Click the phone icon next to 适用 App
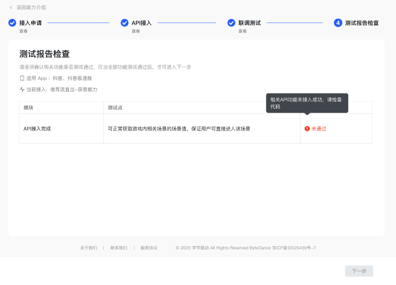 tap(22, 78)
